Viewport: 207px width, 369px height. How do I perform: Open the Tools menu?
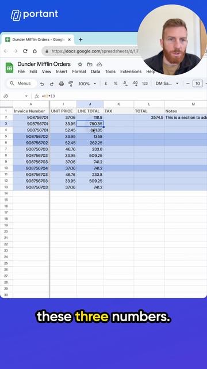tap(110, 71)
